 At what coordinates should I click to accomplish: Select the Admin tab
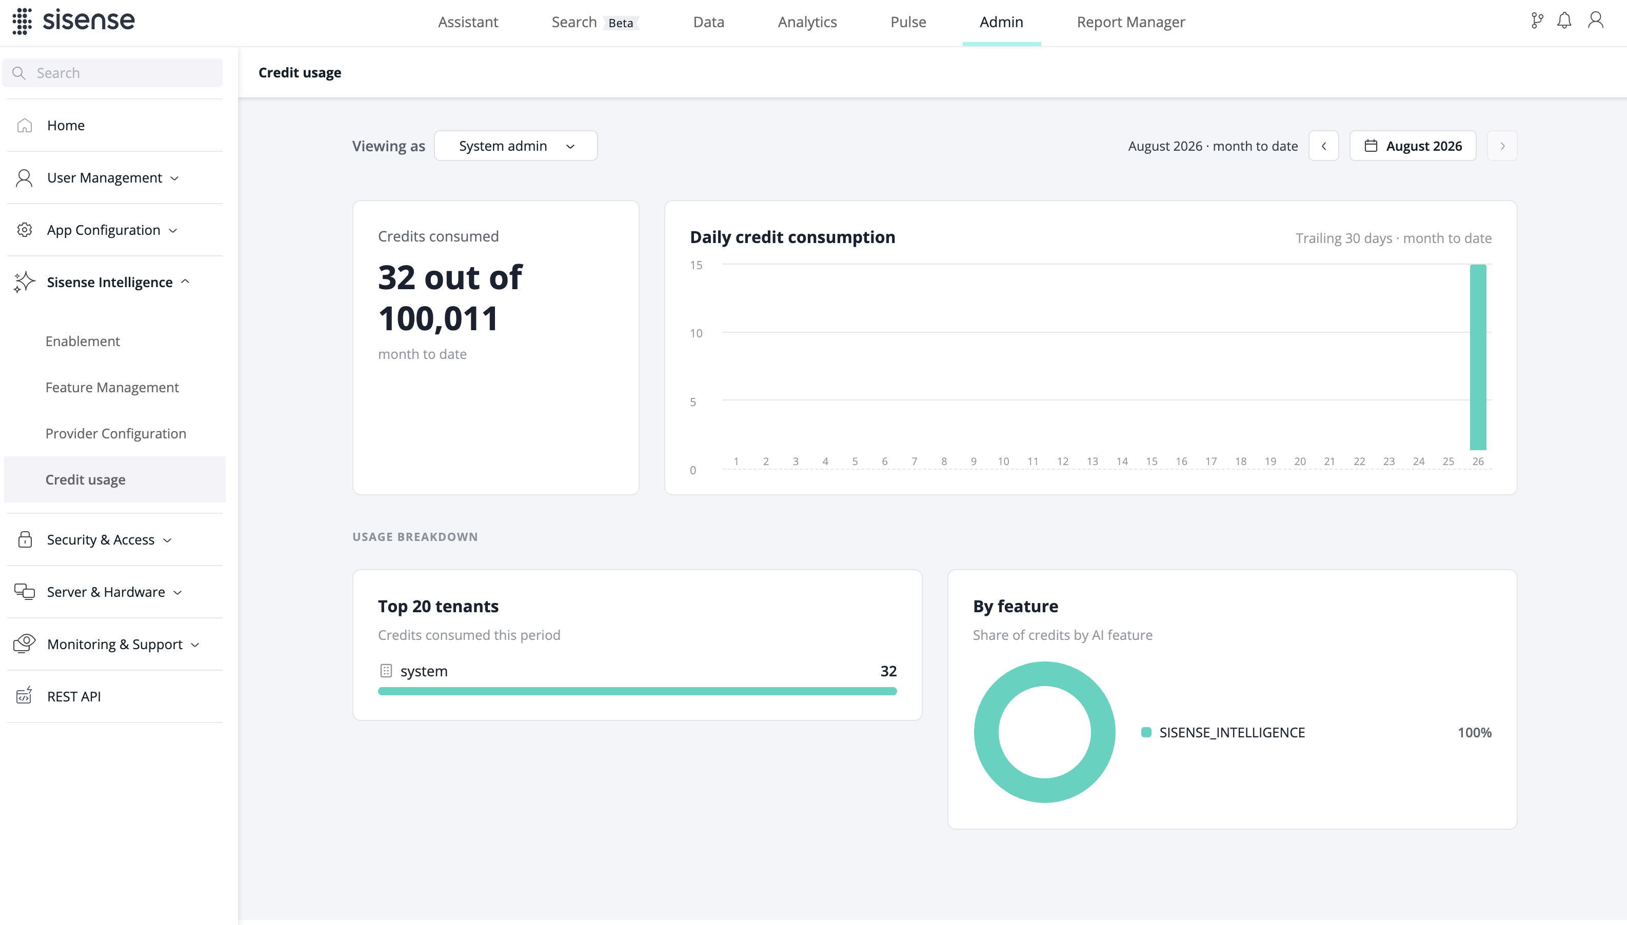coord(1002,22)
